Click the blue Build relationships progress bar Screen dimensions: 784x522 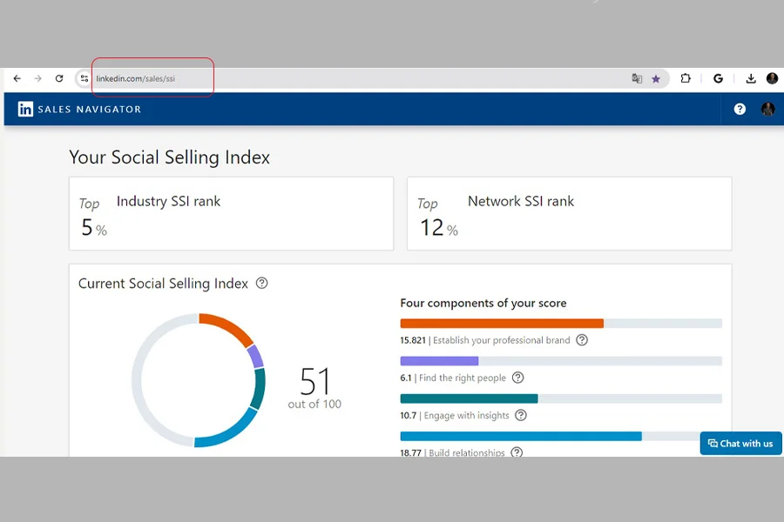point(521,436)
